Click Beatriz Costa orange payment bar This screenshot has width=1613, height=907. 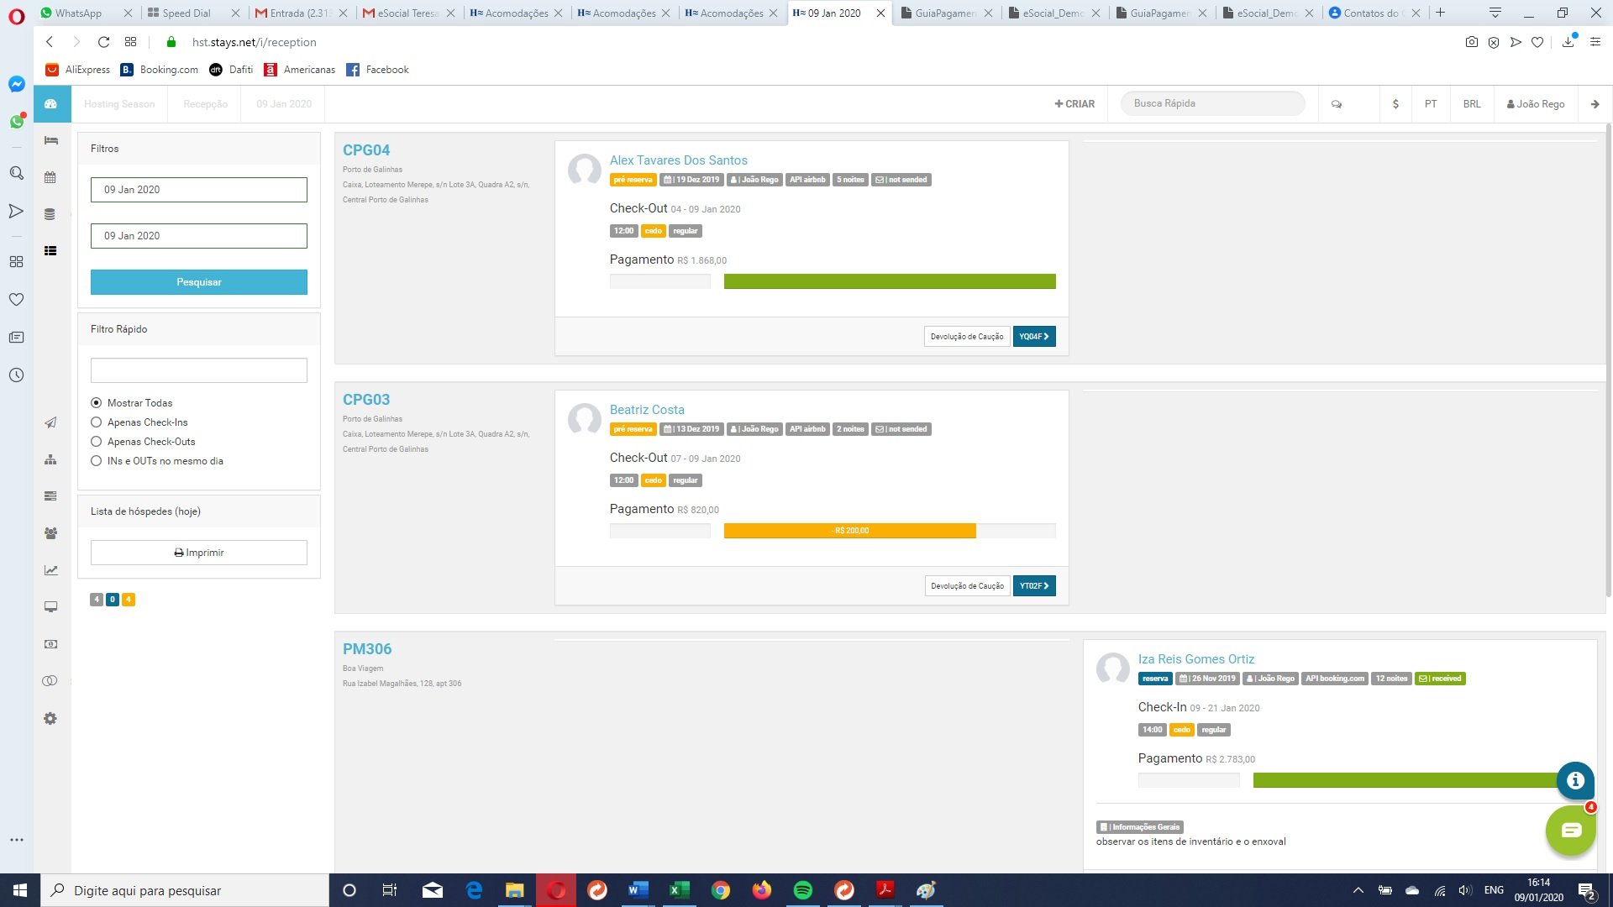850,531
